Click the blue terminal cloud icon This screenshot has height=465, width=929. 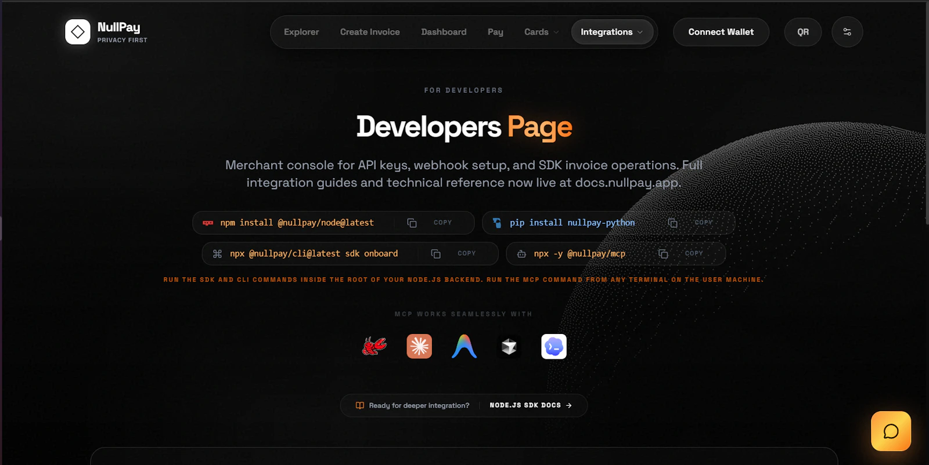pos(554,346)
